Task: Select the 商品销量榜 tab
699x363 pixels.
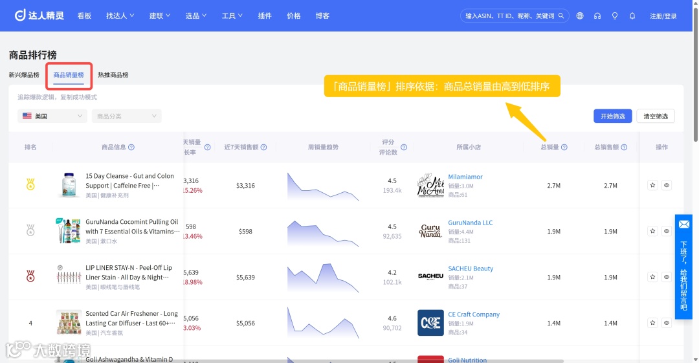Action: coord(69,75)
